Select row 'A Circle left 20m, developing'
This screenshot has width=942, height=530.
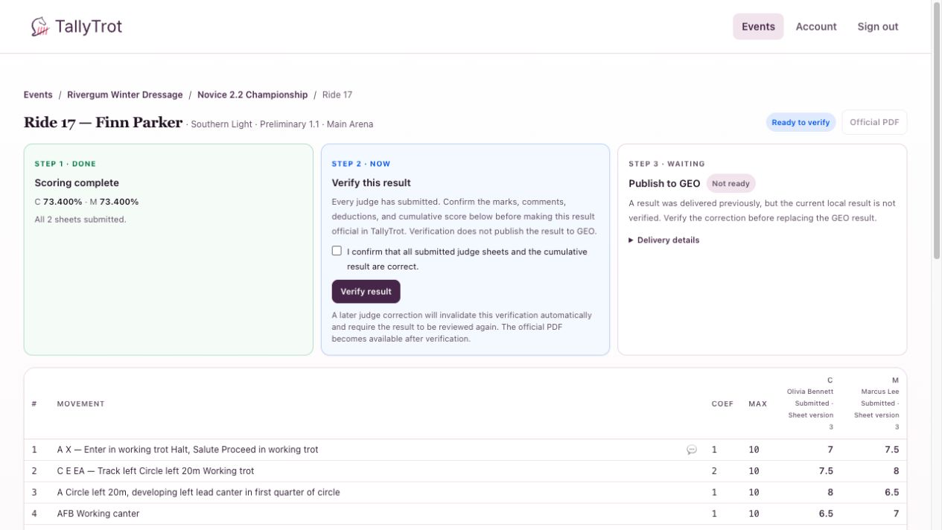(x=465, y=492)
